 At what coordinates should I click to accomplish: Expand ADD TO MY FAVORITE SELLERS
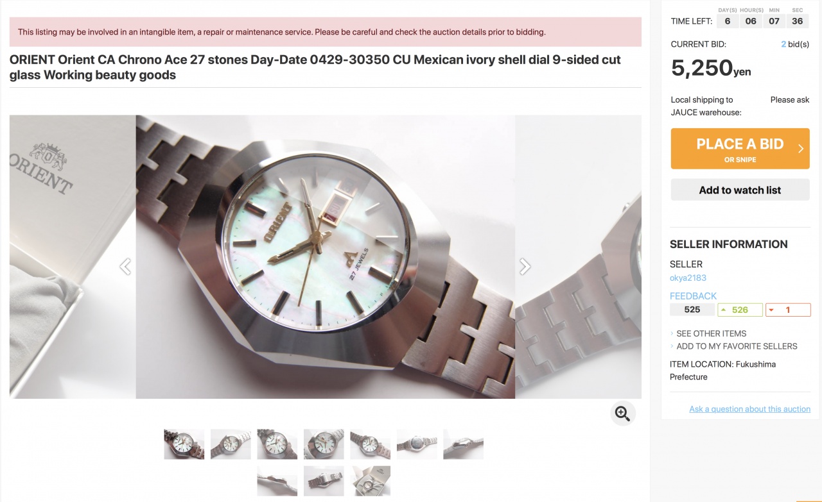click(736, 346)
